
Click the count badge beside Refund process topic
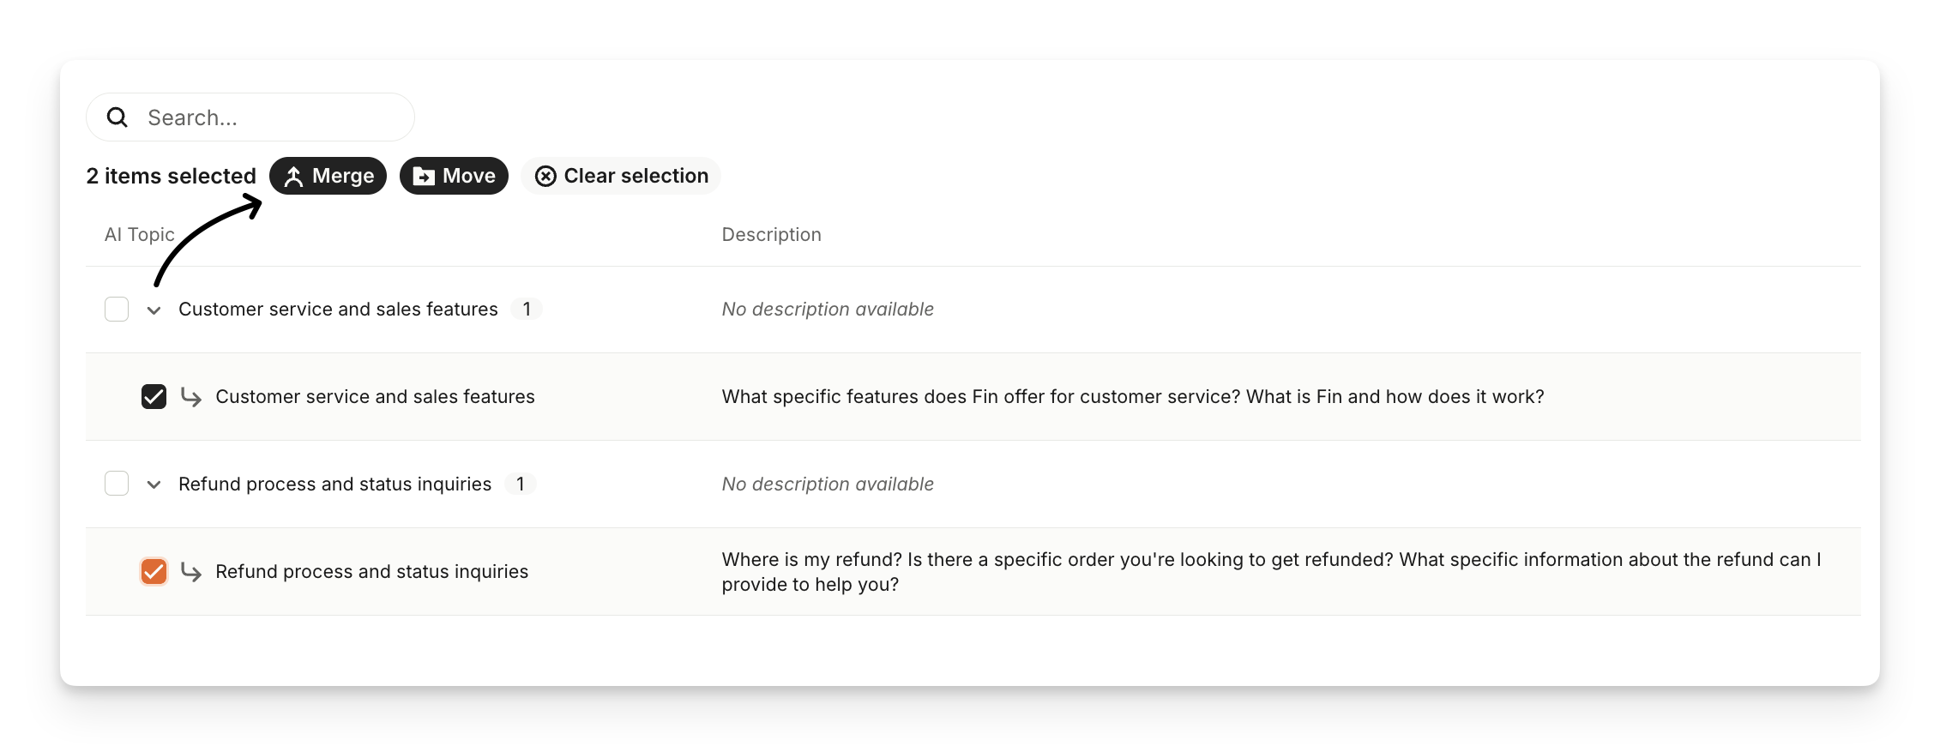520,484
